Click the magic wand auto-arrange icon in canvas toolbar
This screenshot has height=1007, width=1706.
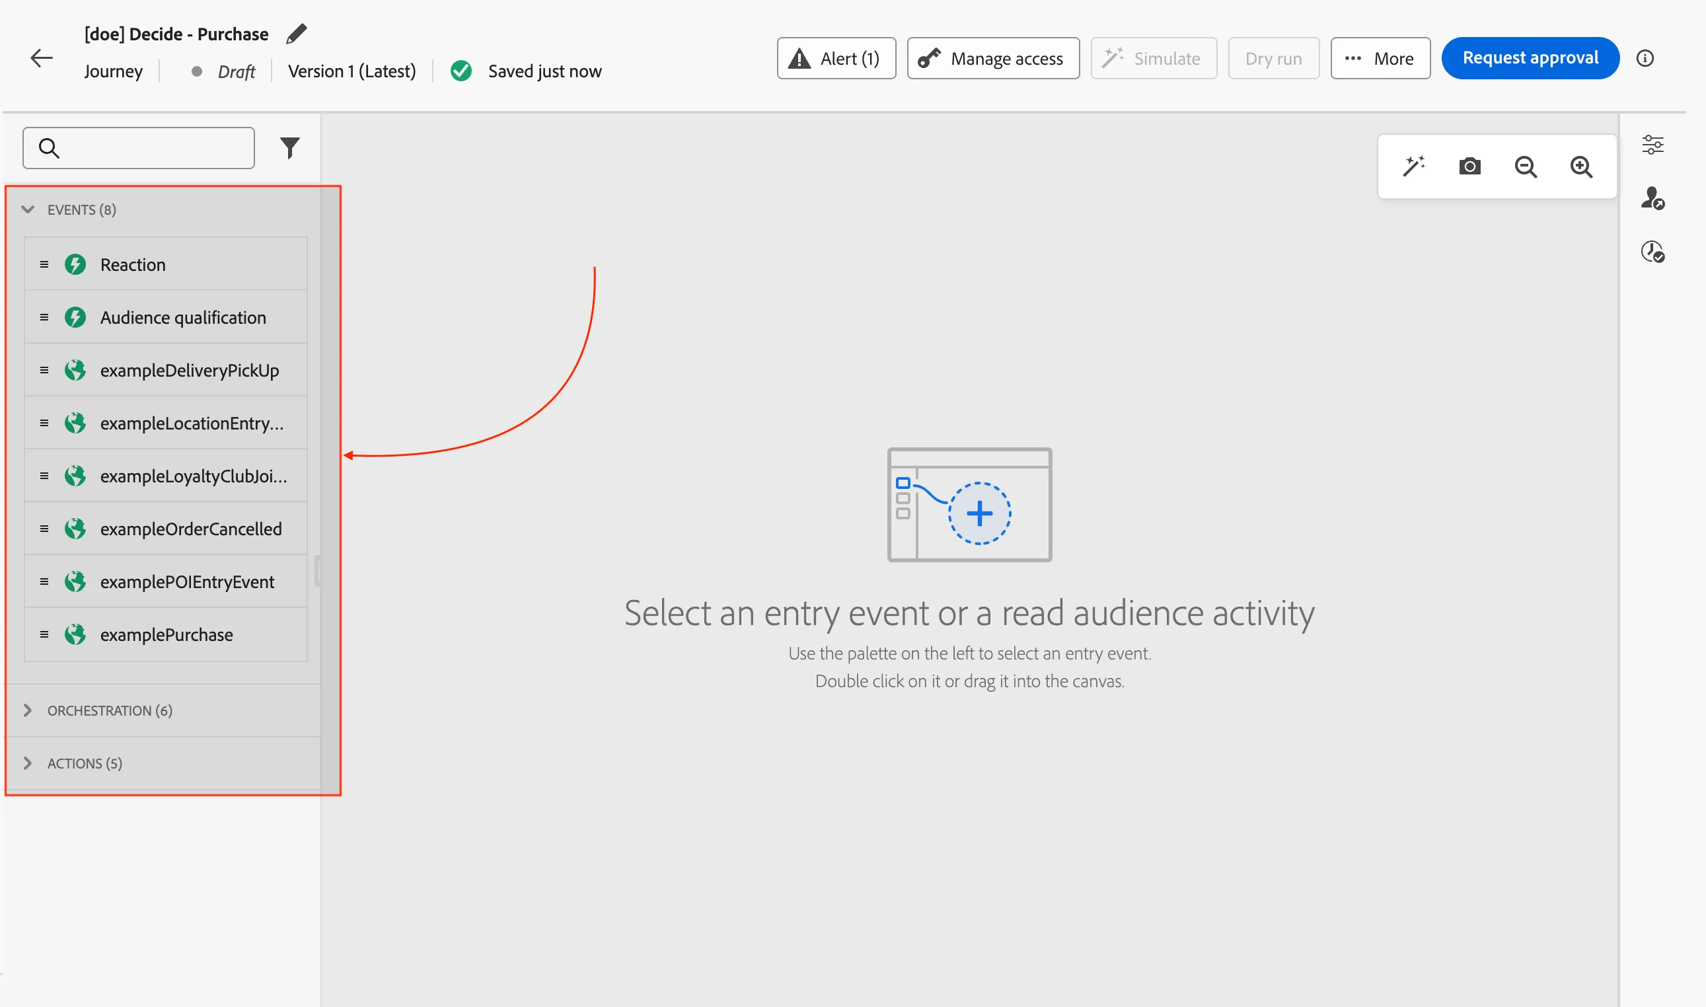pyautogui.click(x=1414, y=167)
